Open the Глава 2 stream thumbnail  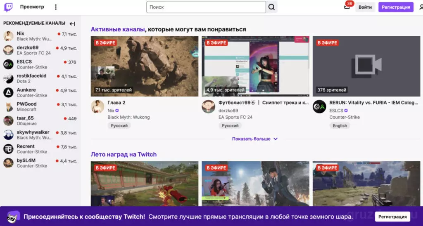click(x=145, y=66)
